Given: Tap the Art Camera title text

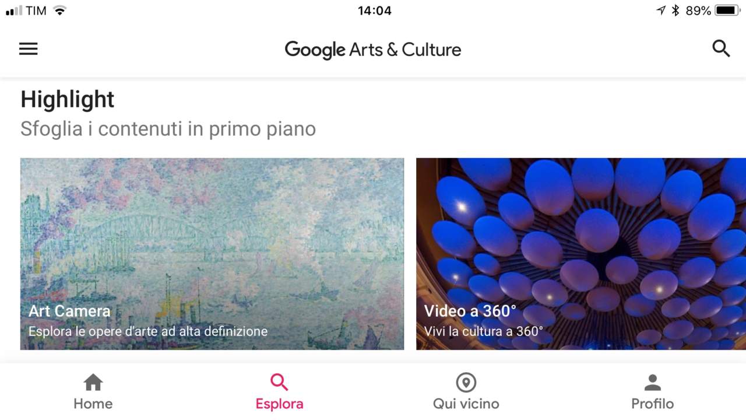Looking at the screenshot, I should pos(69,311).
